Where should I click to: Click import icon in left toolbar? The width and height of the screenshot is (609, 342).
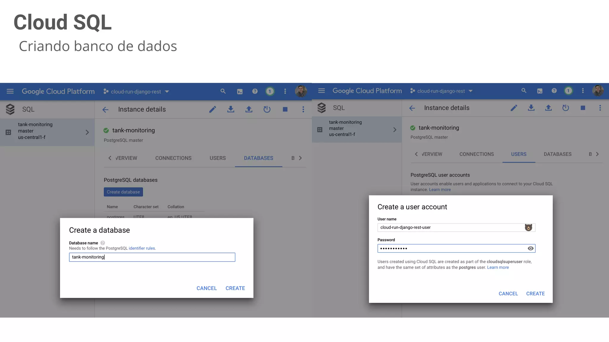(231, 110)
